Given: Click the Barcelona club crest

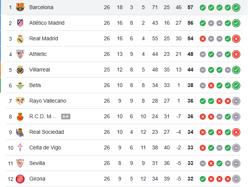Looking at the screenshot, I should point(20,7).
